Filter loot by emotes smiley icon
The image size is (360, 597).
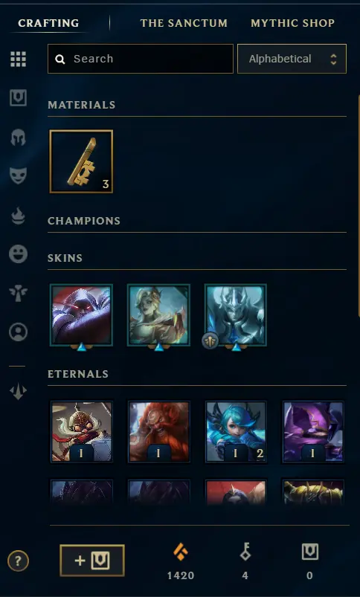pyautogui.click(x=19, y=254)
